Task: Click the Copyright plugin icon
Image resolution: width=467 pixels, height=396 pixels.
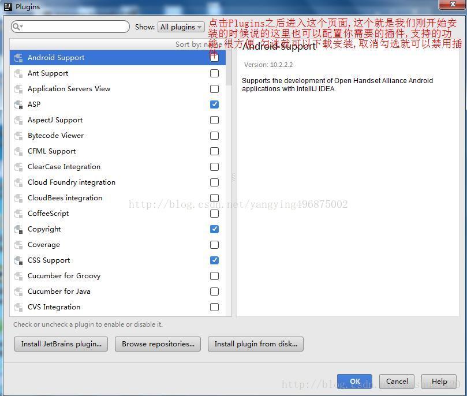Action: pyautogui.click(x=18, y=229)
